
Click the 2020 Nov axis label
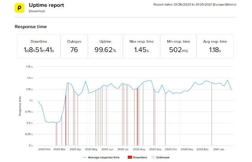click(187, 149)
